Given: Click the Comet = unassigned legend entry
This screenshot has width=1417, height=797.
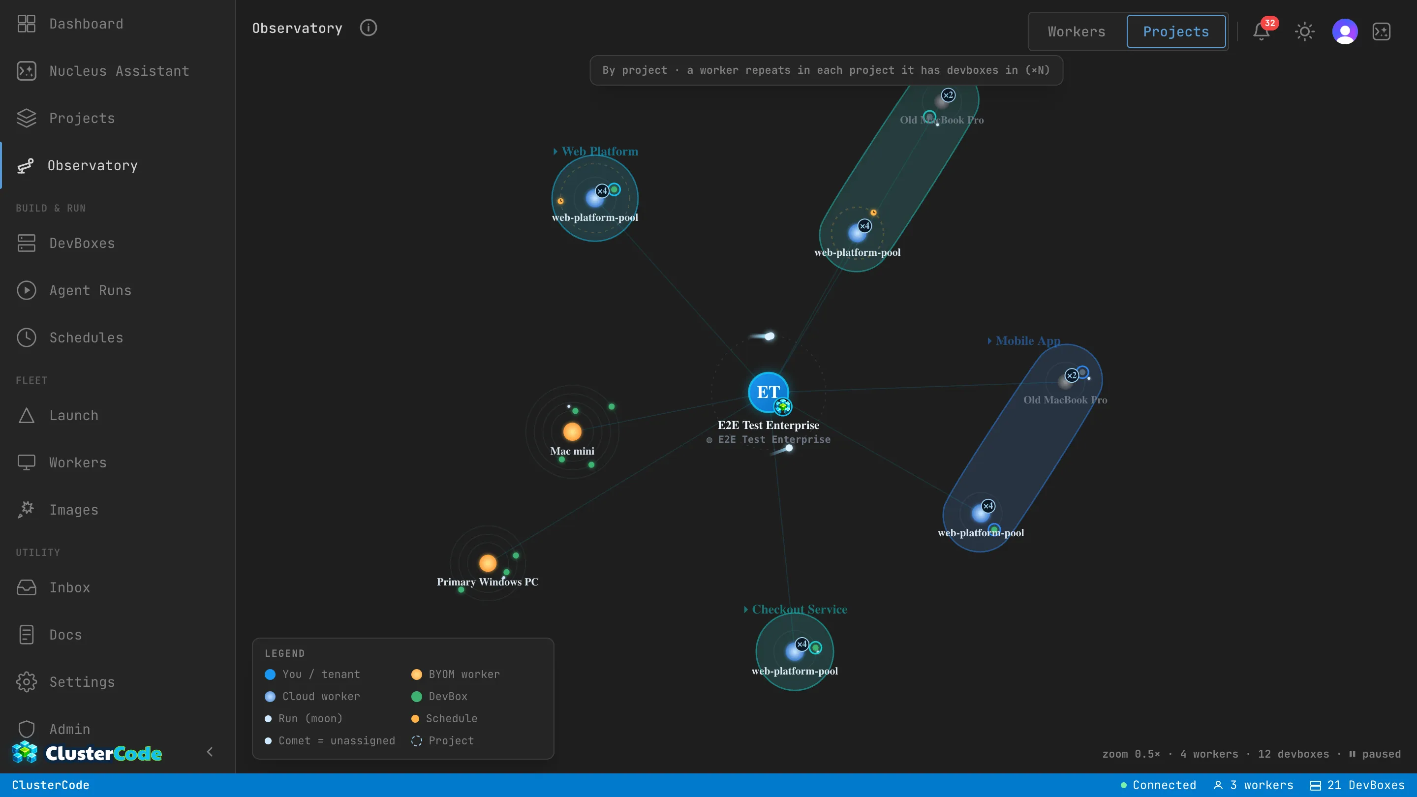Looking at the screenshot, I should [x=330, y=741].
